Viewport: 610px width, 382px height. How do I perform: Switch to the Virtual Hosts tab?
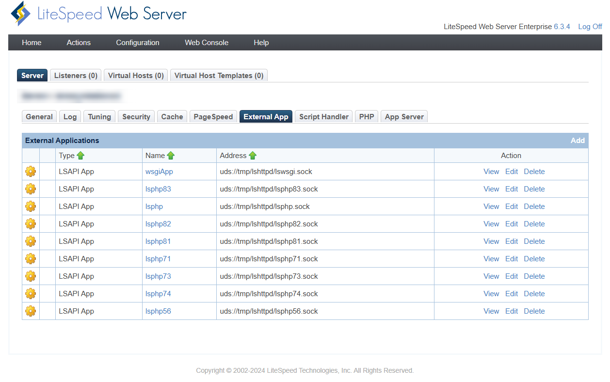136,76
